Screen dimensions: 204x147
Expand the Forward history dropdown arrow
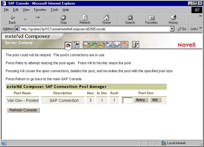point(51,19)
